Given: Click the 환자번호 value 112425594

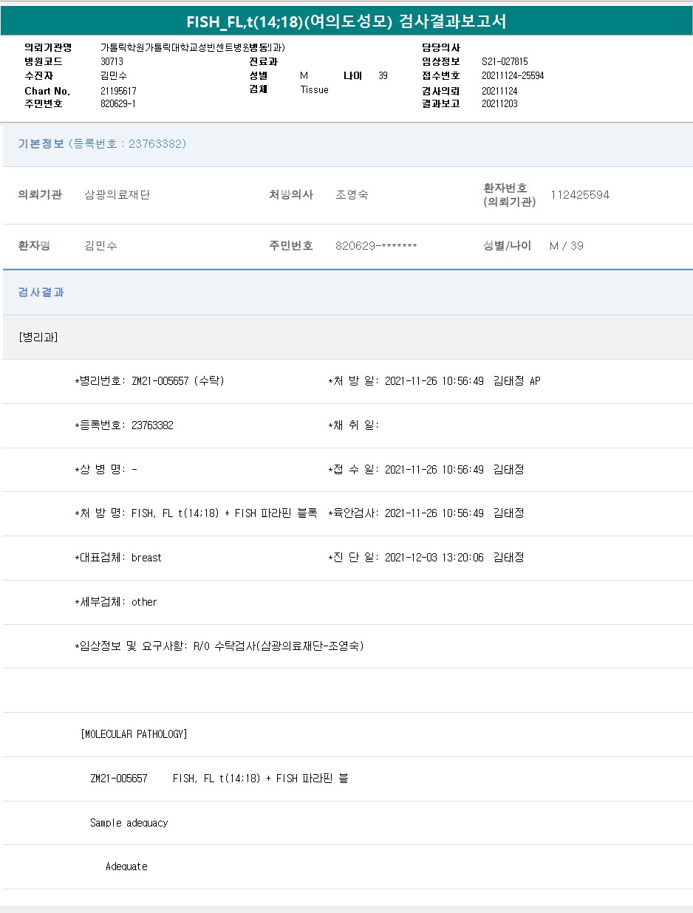Looking at the screenshot, I should tap(580, 195).
